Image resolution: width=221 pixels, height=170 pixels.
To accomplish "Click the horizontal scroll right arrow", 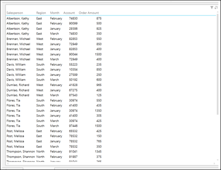I will [x=214, y=164].
